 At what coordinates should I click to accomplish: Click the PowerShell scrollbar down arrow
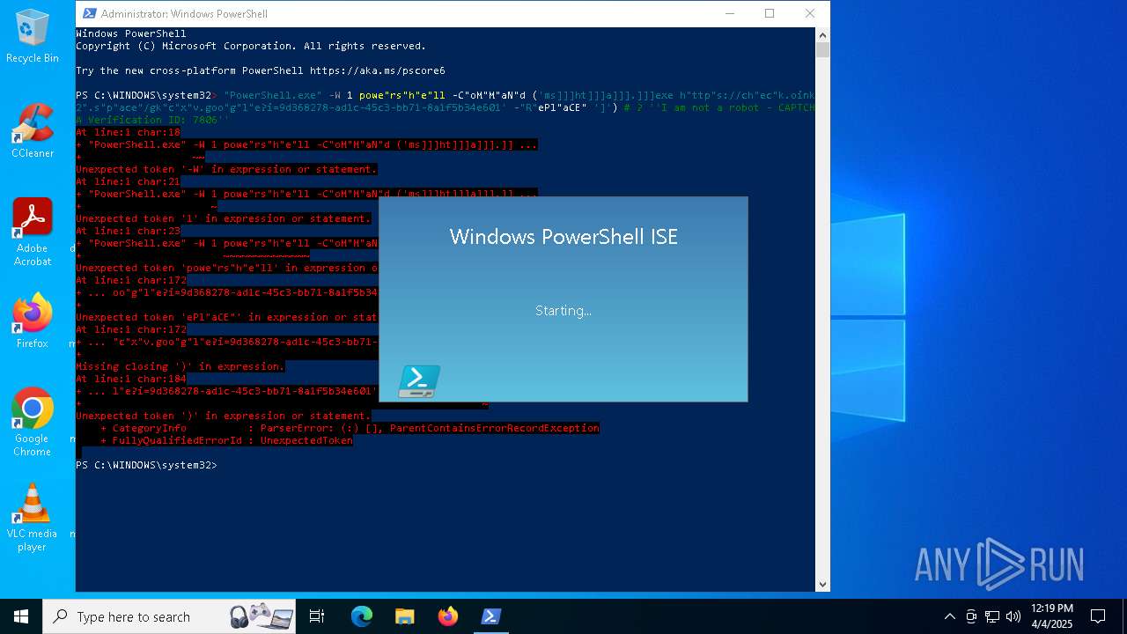click(822, 584)
